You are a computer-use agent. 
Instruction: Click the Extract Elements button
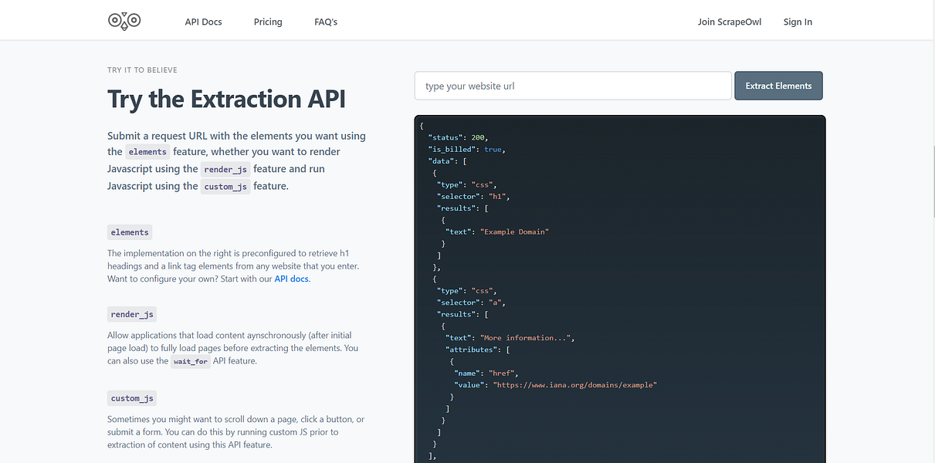(x=778, y=86)
